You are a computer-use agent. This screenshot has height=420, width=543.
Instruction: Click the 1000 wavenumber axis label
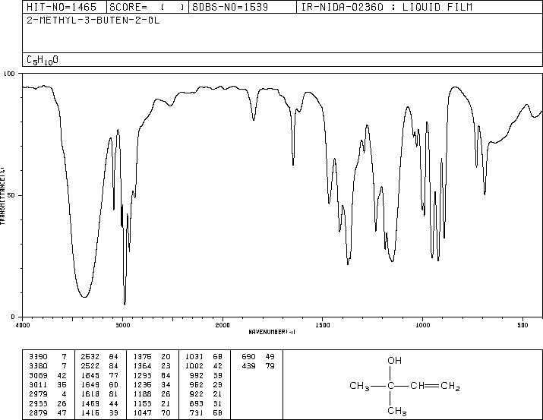click(x=422, y=325)
